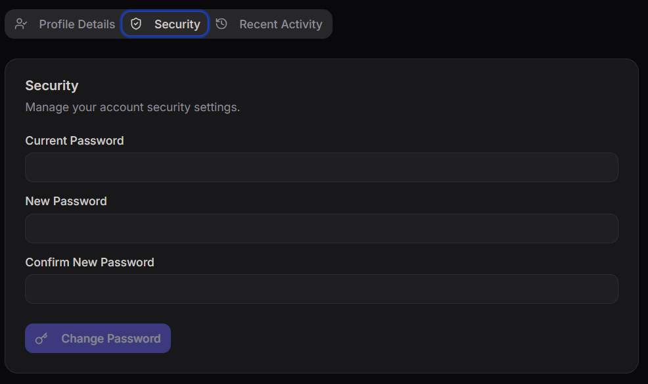Viewport: 648px width, 384px height.
Task: Click the New Password label text
Action: click(66, 201)
